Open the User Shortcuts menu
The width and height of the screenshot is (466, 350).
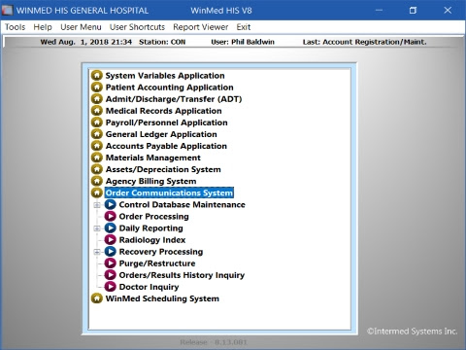[137, 27]
